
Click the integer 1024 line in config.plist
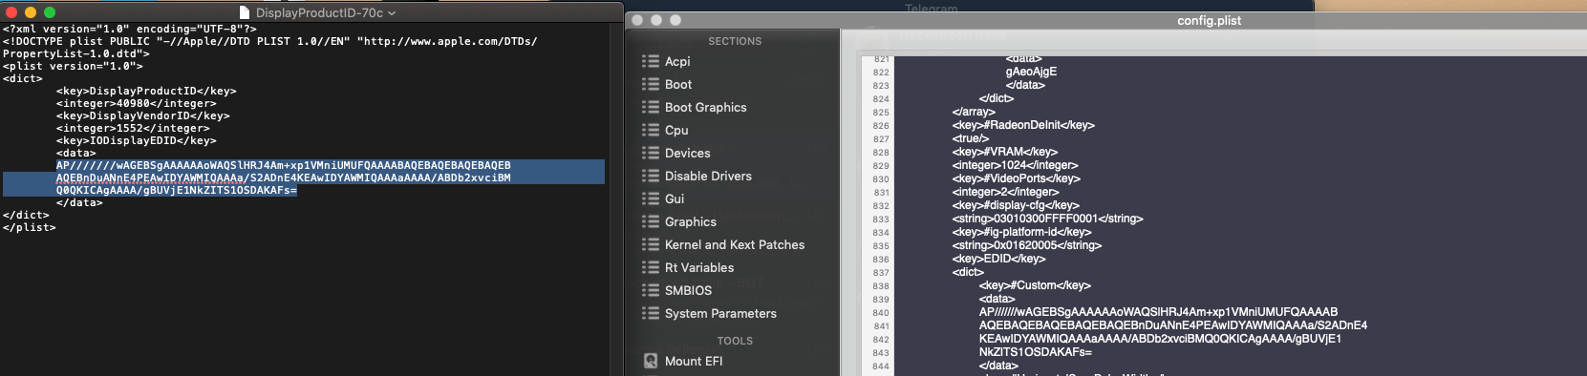tap(1015, 165)
